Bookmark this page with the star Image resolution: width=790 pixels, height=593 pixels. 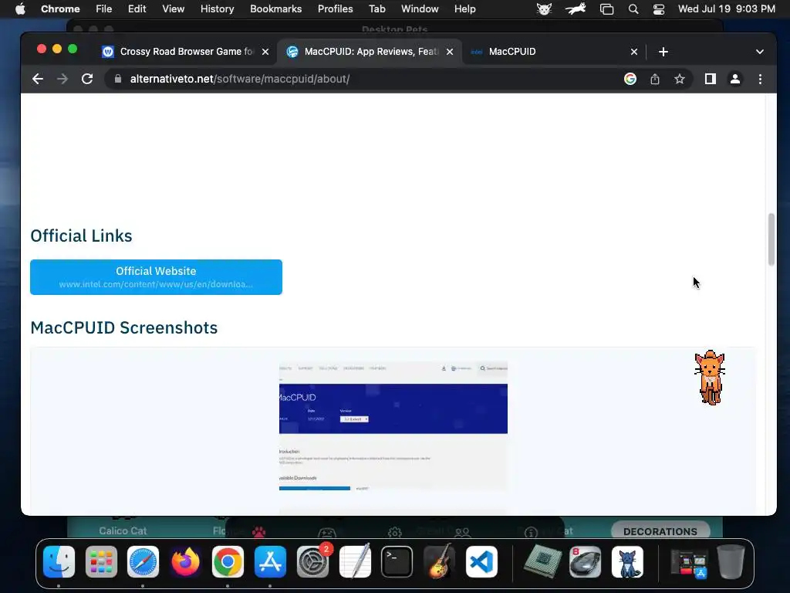point(680,80)
